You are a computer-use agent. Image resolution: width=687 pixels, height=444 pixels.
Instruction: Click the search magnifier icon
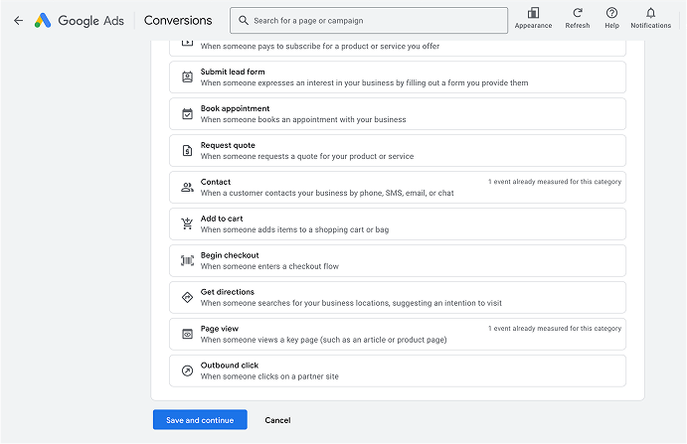(244, 20)
